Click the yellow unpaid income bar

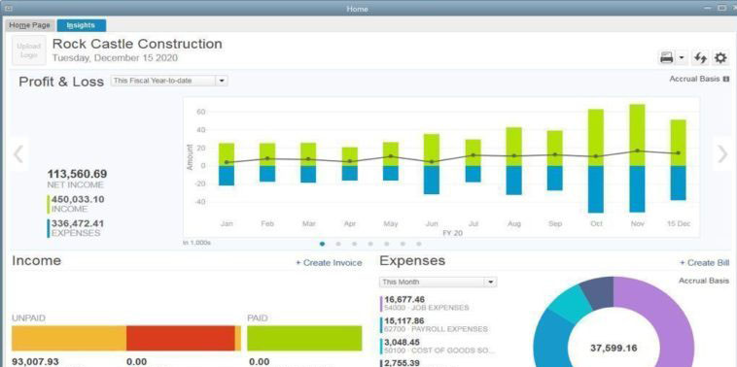[69, 338]
